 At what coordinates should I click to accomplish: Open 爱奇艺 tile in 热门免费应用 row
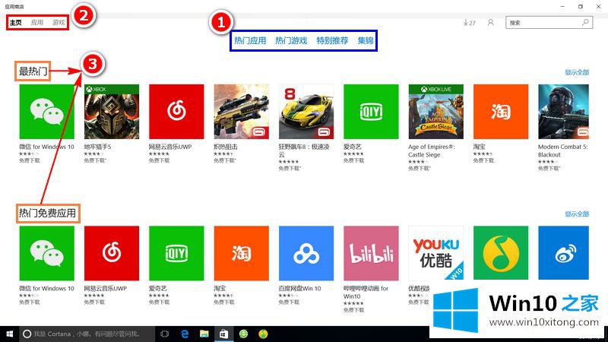click(x=176, y=253)
